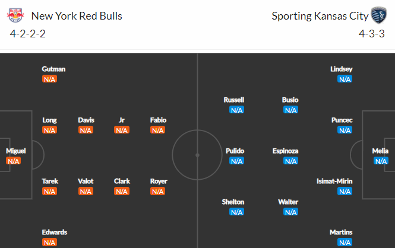Open the Sporting Kansas City team name
395x248 pixels.
[x=320, y=16]
